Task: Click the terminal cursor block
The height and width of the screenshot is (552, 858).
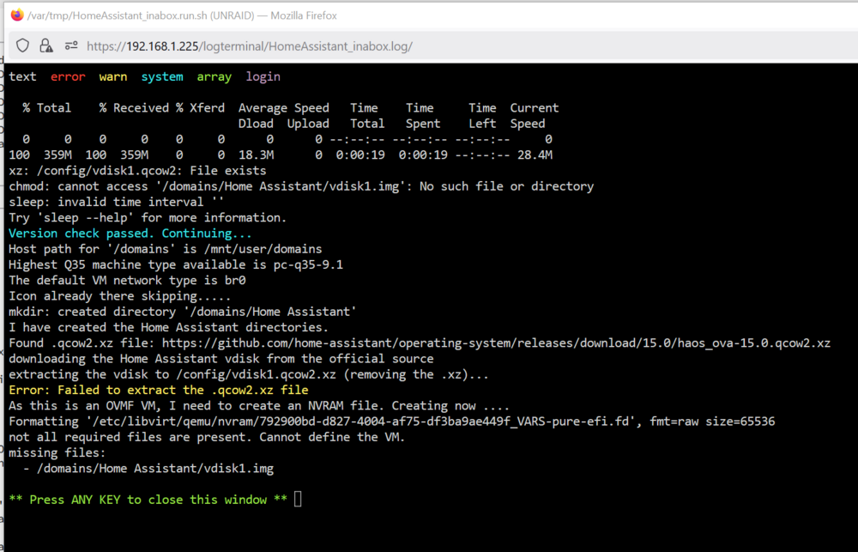Action: 298,499
